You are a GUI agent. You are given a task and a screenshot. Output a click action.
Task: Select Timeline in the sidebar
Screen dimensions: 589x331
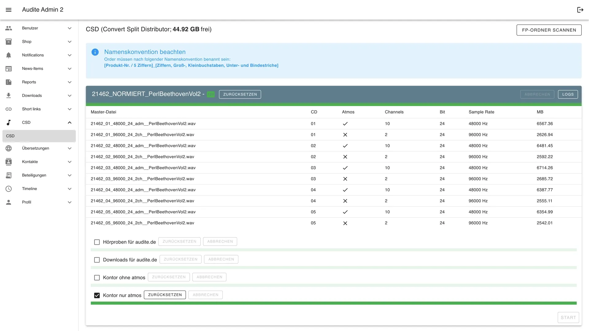coord(29,188)
